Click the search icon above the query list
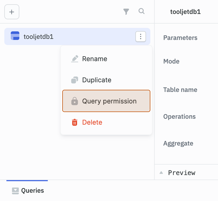Image resolution: width=218 pixels, height=201 pixels. (x=141, y=12)
